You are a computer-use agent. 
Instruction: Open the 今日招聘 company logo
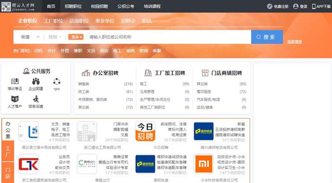coord(145,131)
